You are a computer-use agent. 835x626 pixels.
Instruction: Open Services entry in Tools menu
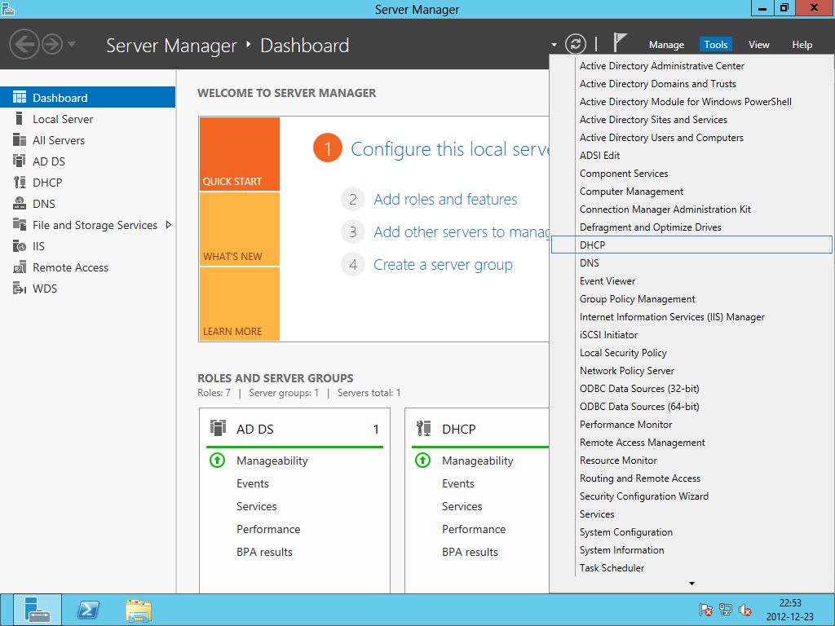click(x=691, y=514)
